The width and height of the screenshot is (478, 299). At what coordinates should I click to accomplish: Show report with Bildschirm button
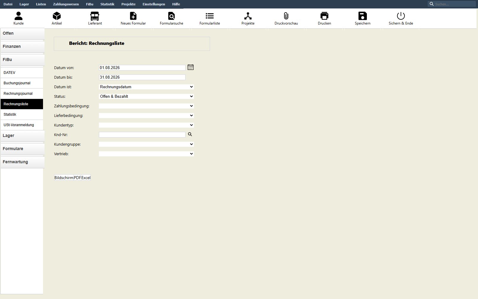[x=64, y=178]
